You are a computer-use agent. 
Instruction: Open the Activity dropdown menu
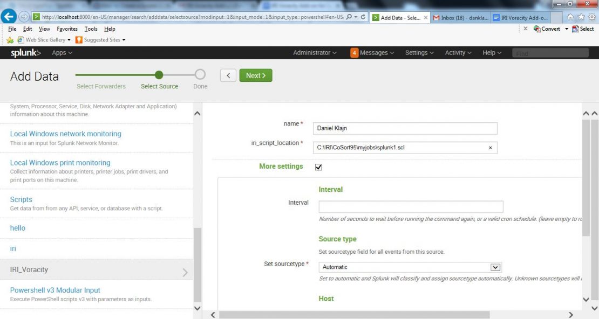click(458, 53)
